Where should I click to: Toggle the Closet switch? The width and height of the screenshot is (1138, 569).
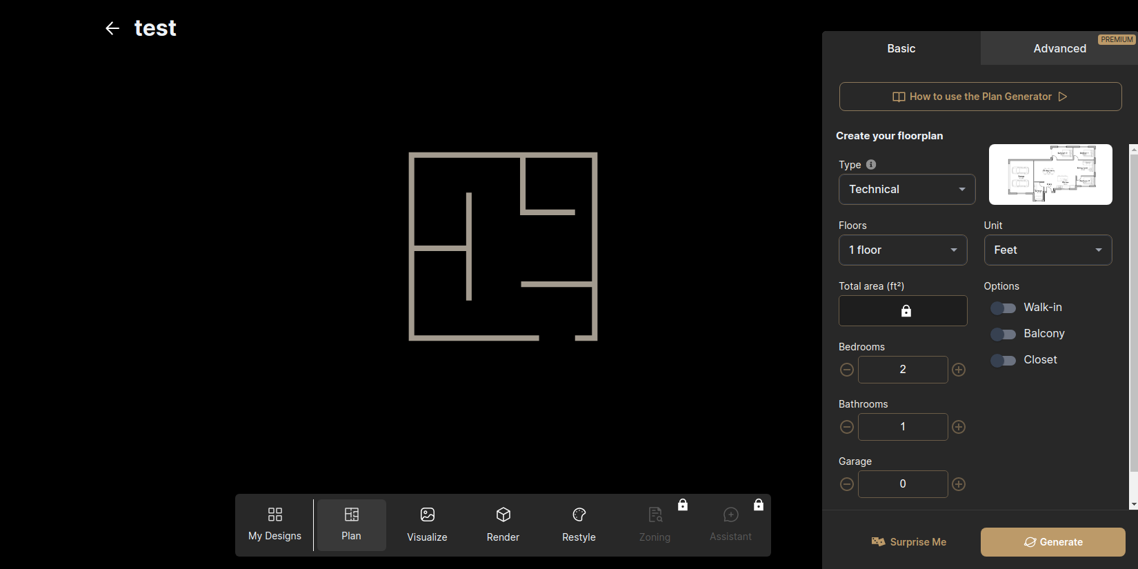click(x=1004, y=361)
